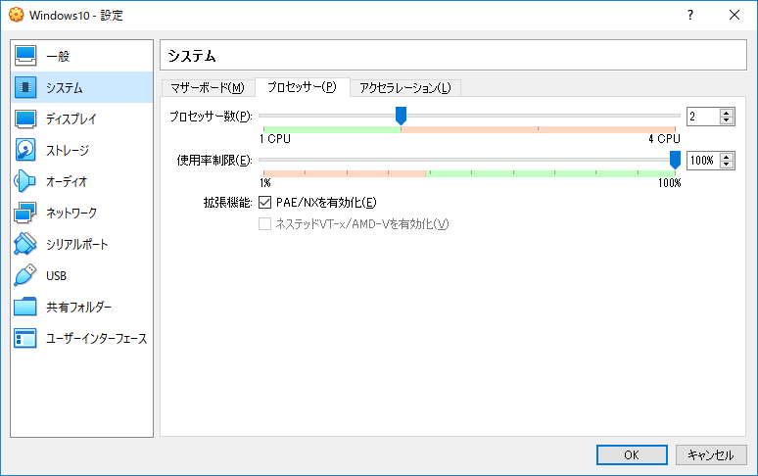Increase processor count with up arrow
Image resolution: width=758 pixels, height=476 pixels.
pyautogui.click(x=726, y=113)
